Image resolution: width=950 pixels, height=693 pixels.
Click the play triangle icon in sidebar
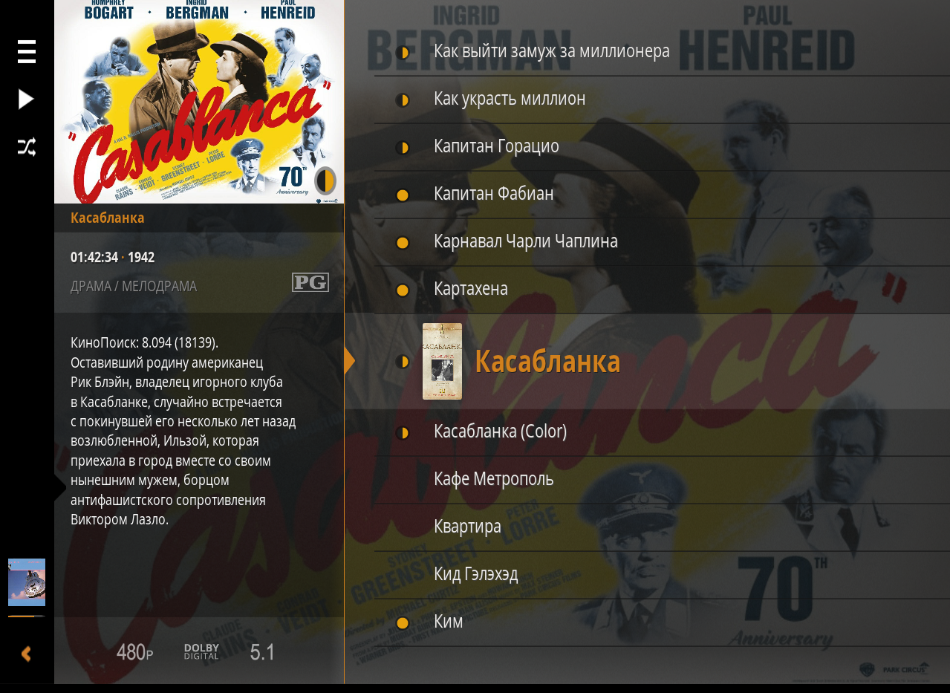pos(27,100)
